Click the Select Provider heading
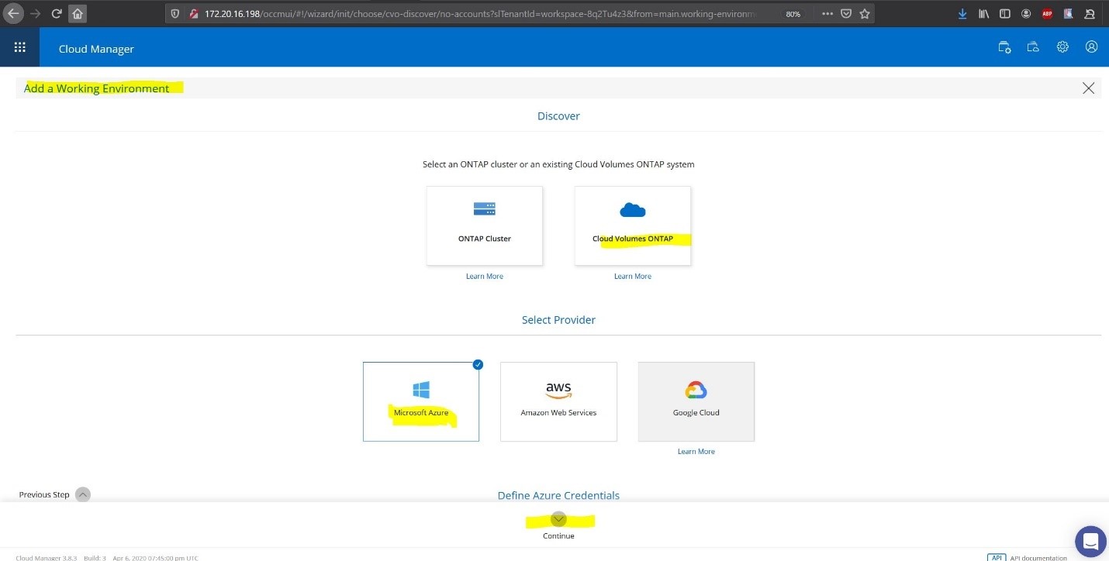1109x561 pixels. click(558, 320)
